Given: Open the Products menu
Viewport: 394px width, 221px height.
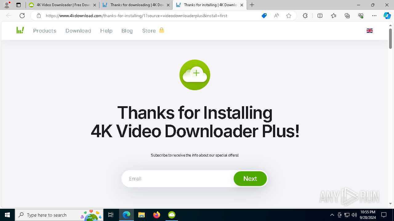Looking at the screenshot, I should (x=45, y=31).
